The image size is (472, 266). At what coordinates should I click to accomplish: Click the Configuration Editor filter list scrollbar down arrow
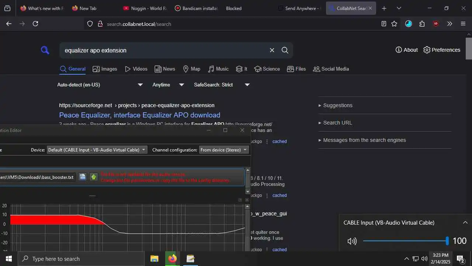point(248,192)
